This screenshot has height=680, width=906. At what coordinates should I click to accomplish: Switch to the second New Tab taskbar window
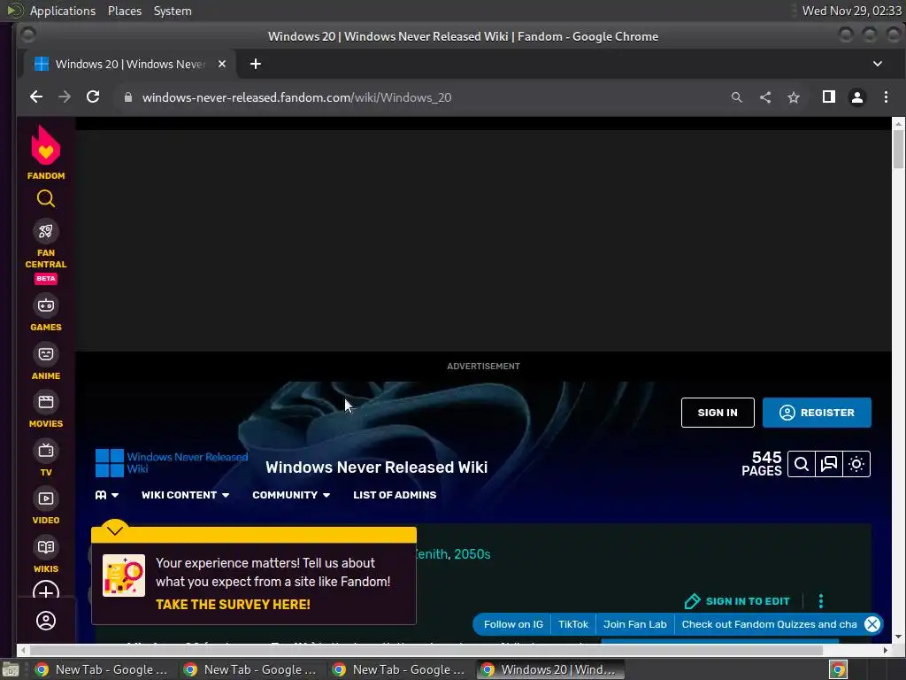point(250,669)
